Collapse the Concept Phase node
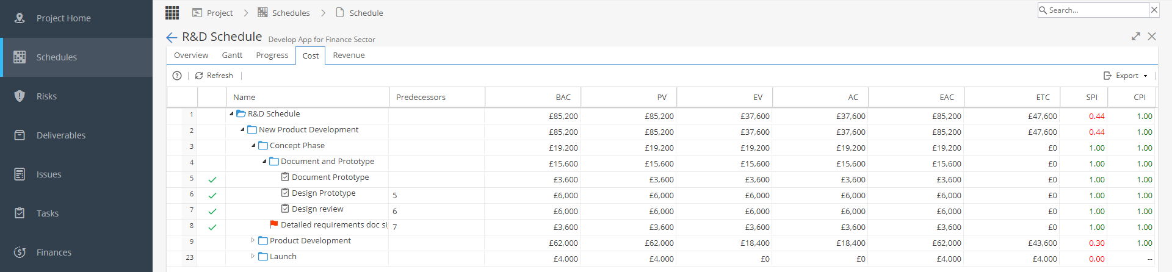The height and width of the screenshot is (272, 1172). click(253, 146)
